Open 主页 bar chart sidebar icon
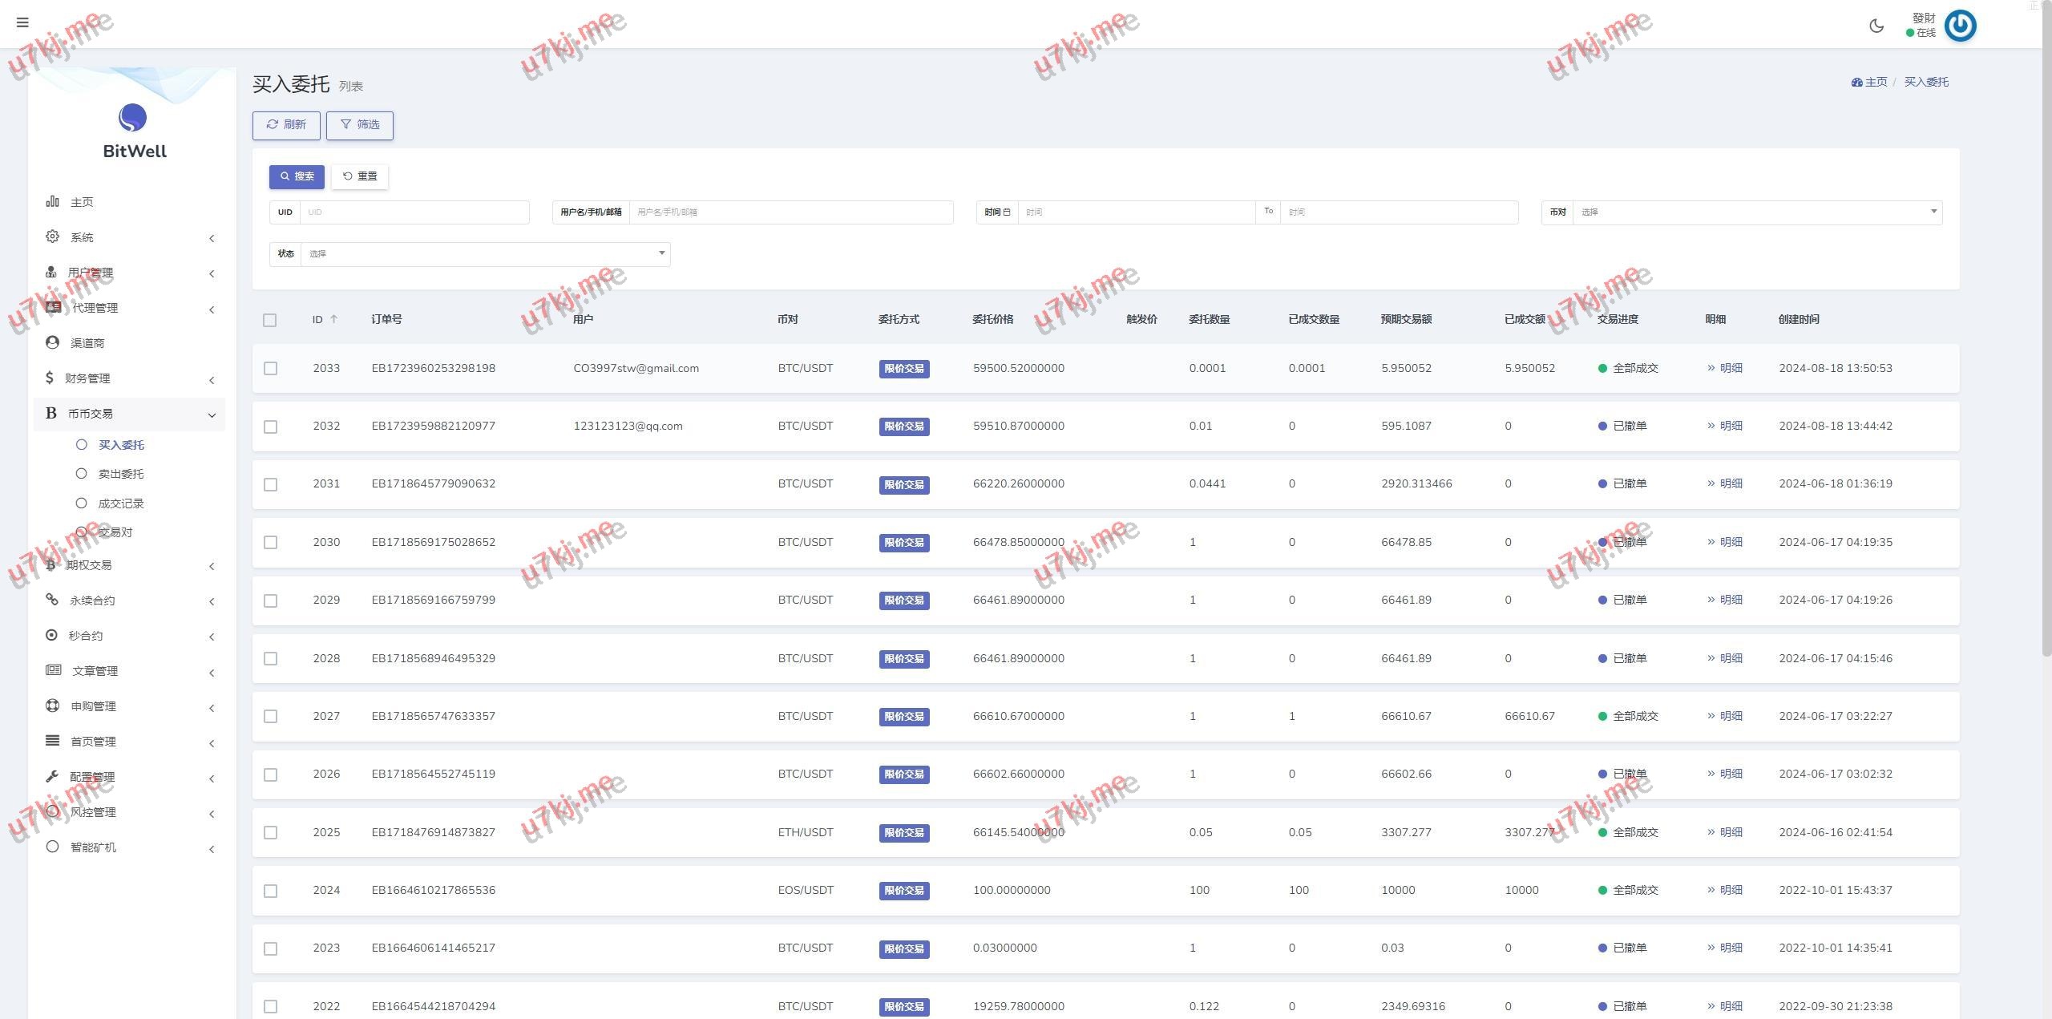This screenshot has height=1019, width=2052. [x=53, y=201]
